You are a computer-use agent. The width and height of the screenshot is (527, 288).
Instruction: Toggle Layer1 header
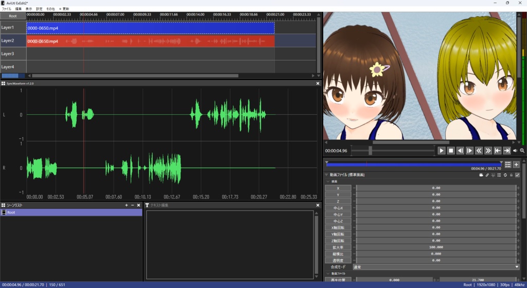pyautogui.click(x=13, y=27)
